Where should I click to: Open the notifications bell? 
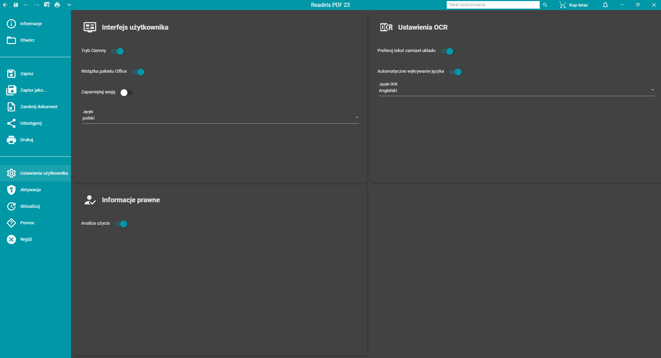tap(605, 5)
